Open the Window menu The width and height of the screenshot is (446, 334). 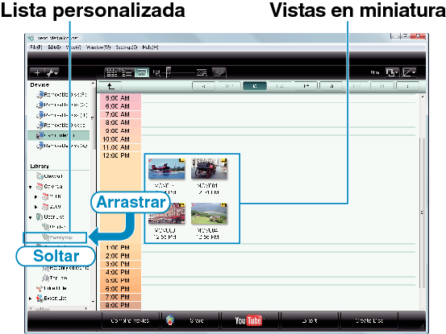point(98,47)
